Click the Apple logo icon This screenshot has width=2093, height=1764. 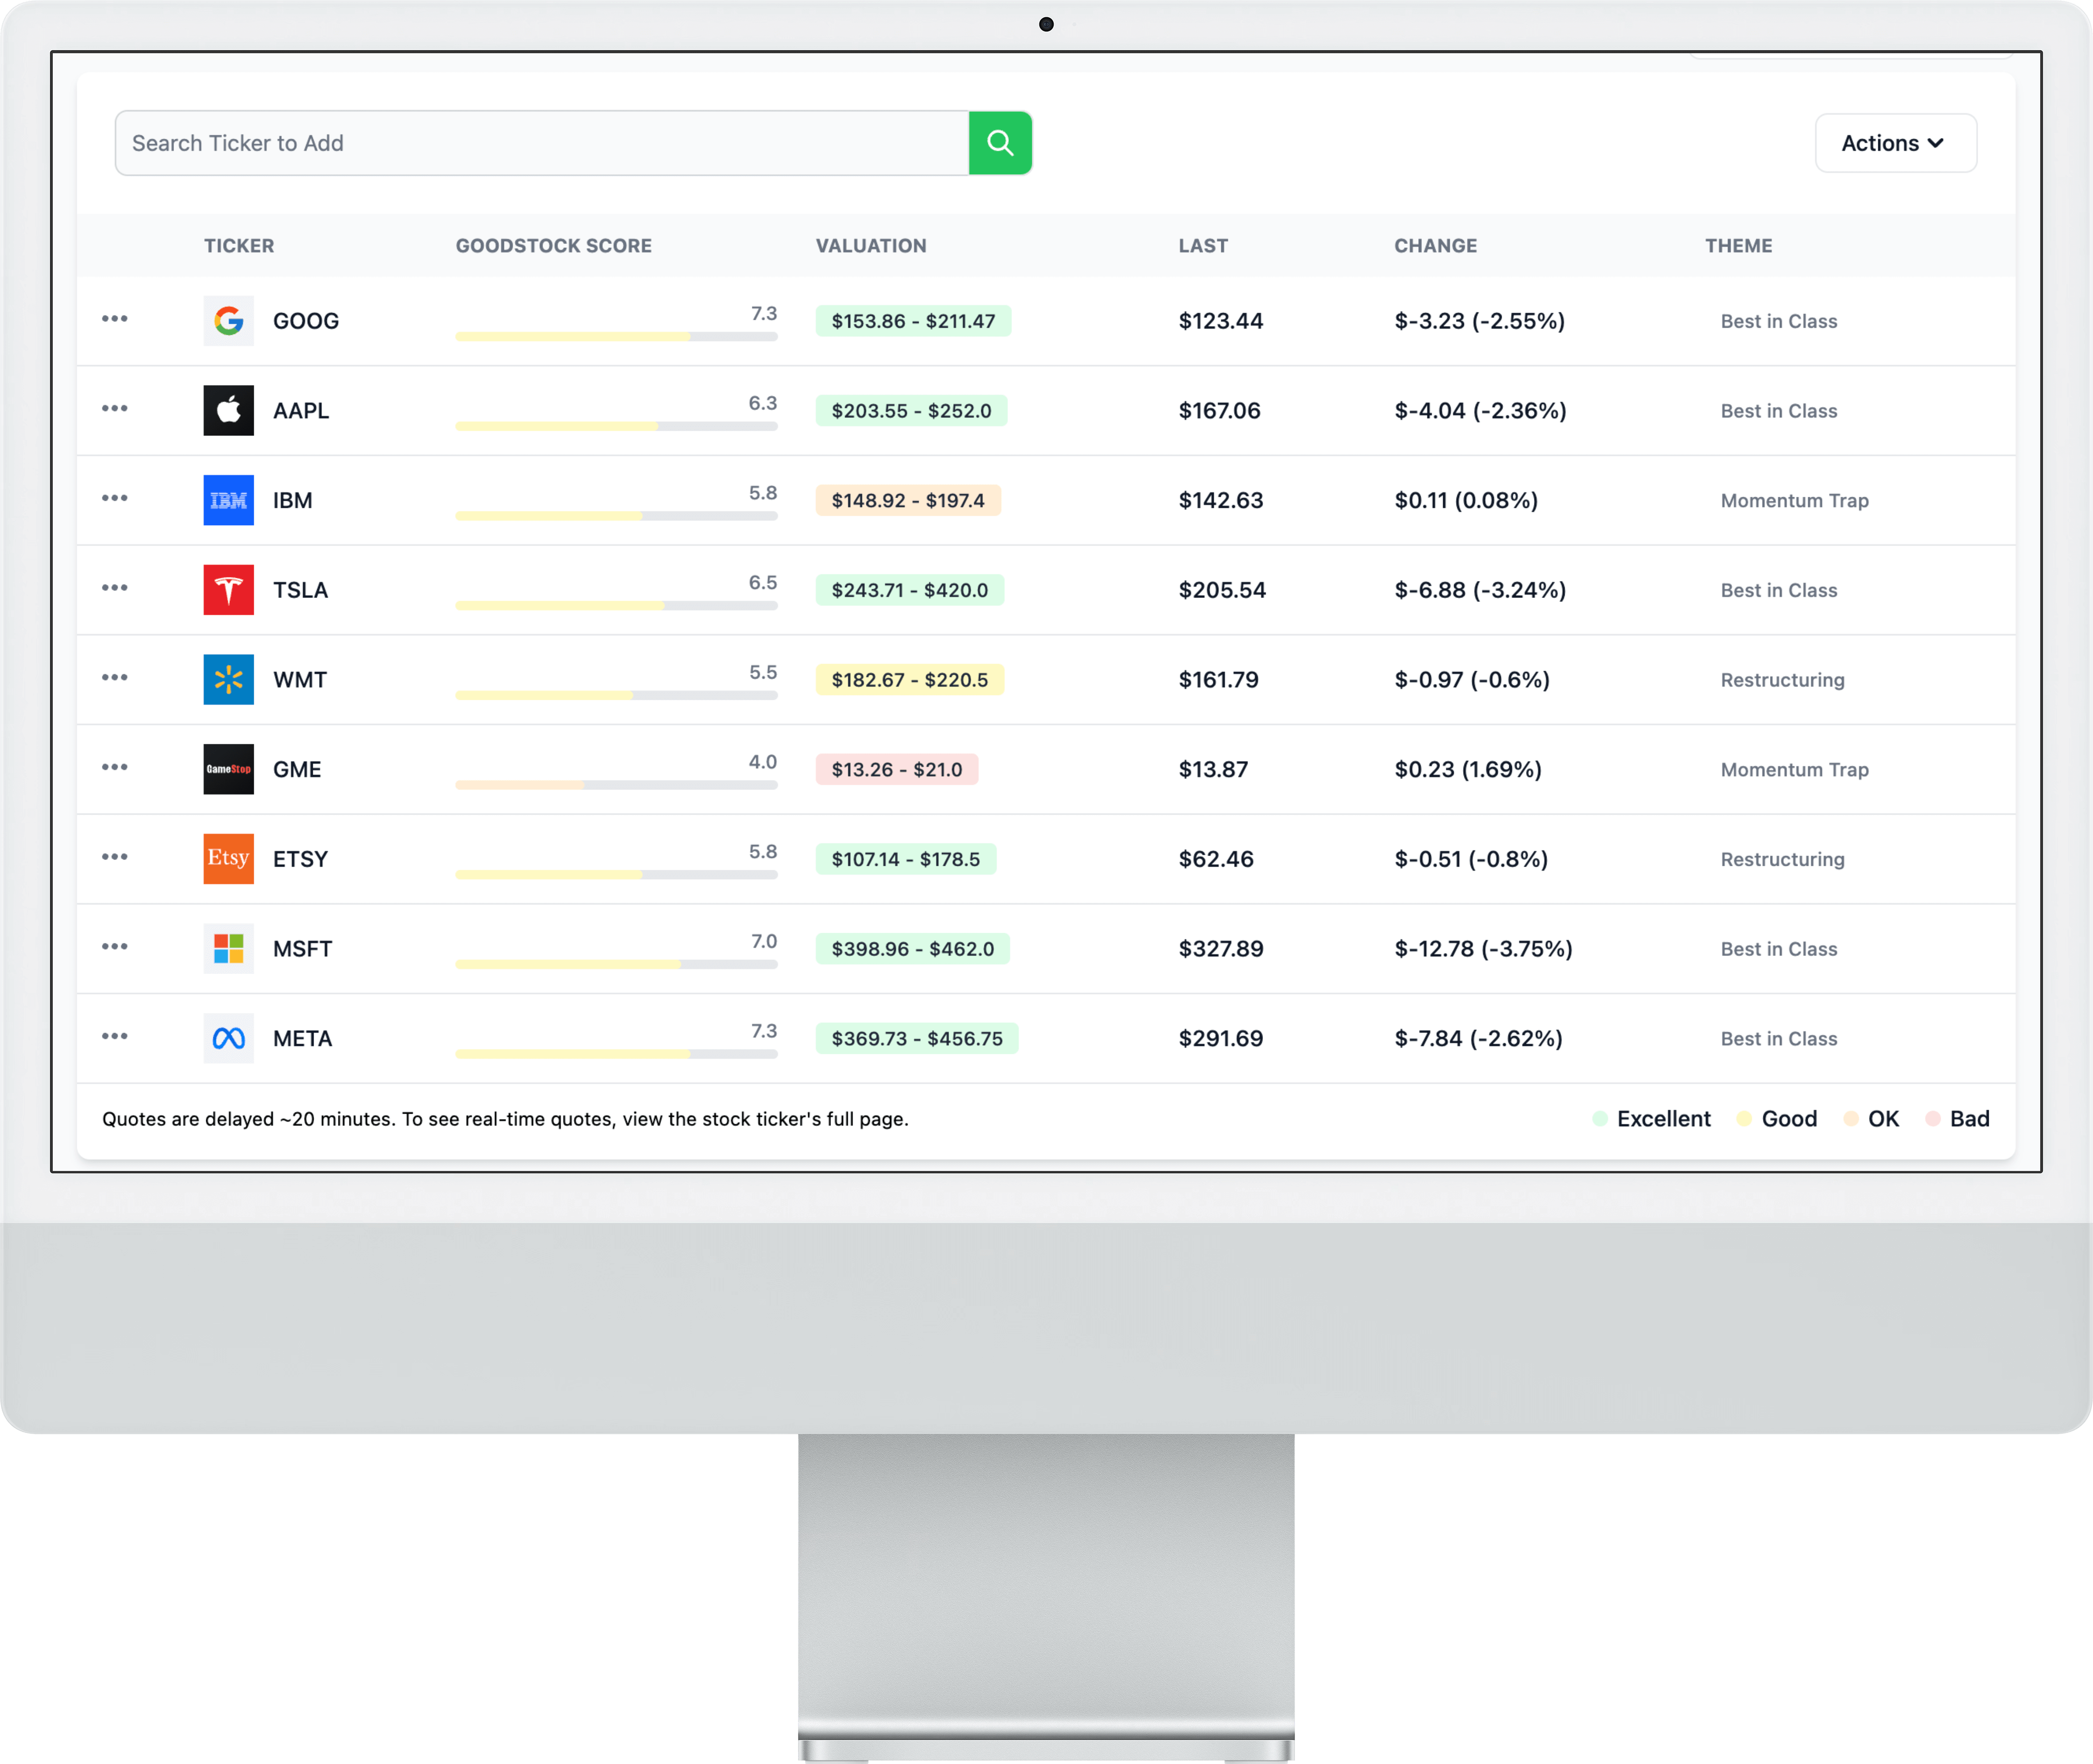pos(228,410)
